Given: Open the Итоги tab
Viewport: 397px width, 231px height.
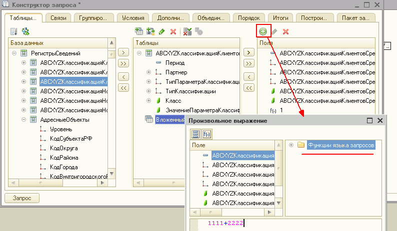Looking at the screenshot, I should click(x=280, y=18).
